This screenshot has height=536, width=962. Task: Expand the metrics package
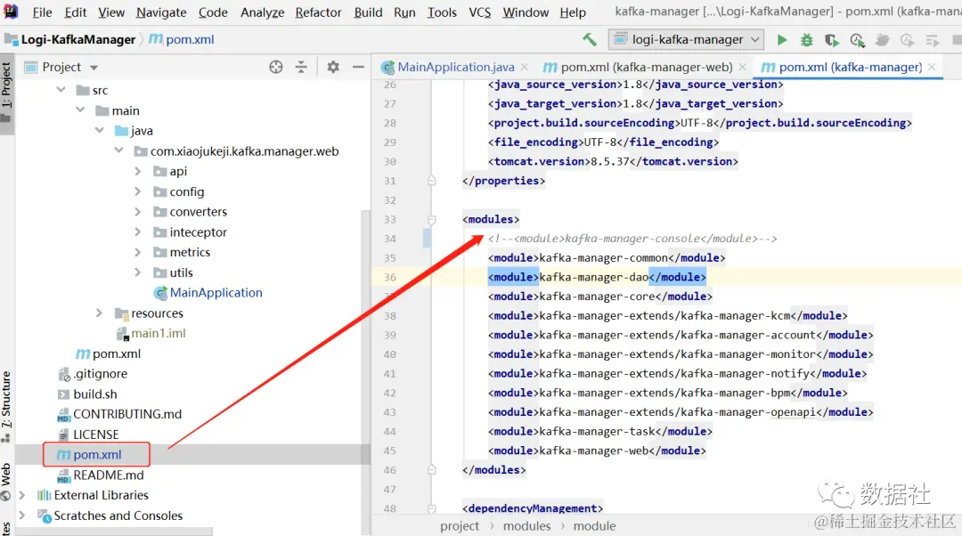138,252
